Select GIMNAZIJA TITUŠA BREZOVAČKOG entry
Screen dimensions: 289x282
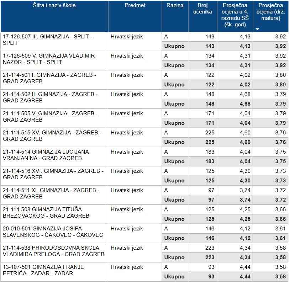(x=46, y=213)
